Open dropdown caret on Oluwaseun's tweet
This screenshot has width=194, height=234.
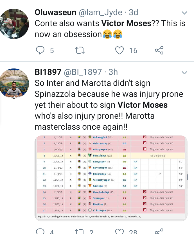point(184,13)
